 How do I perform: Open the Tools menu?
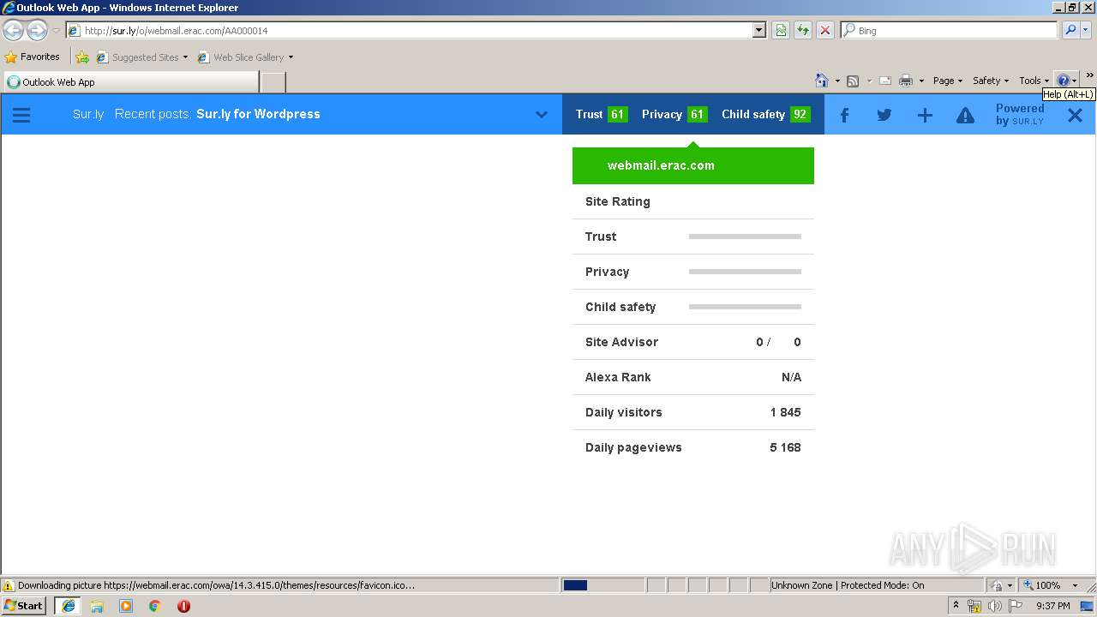(1034, 81)
